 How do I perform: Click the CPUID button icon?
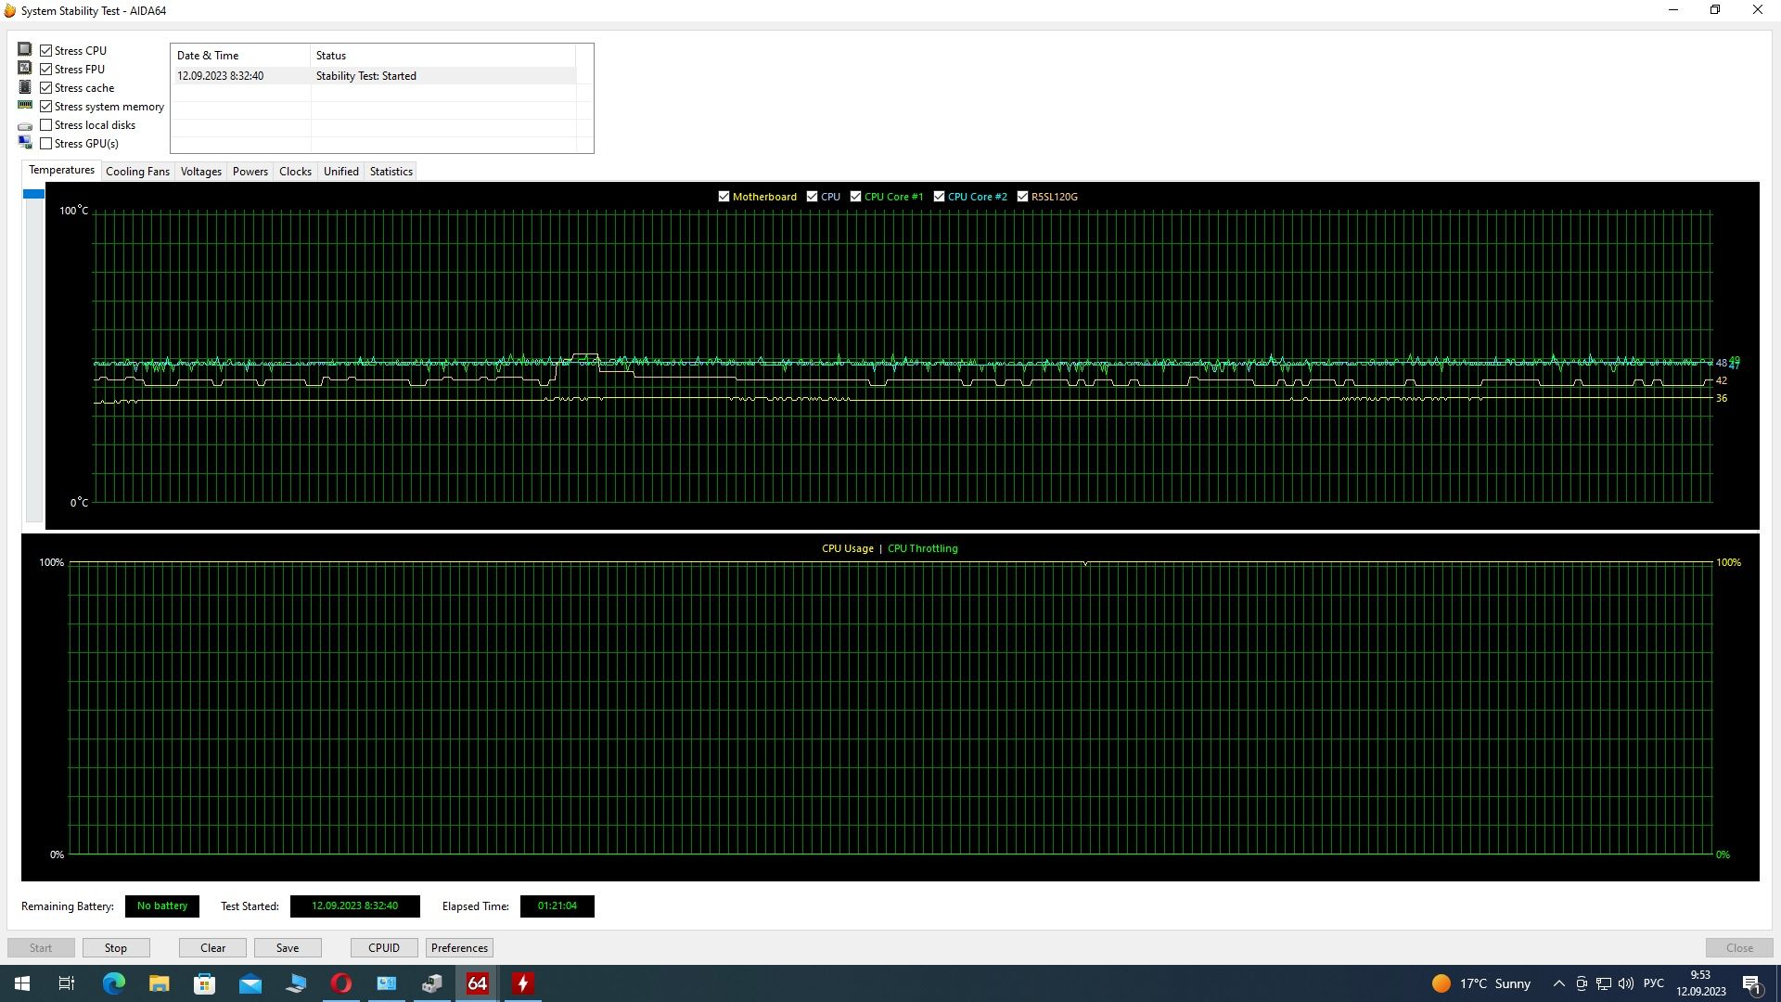(383, 947)
